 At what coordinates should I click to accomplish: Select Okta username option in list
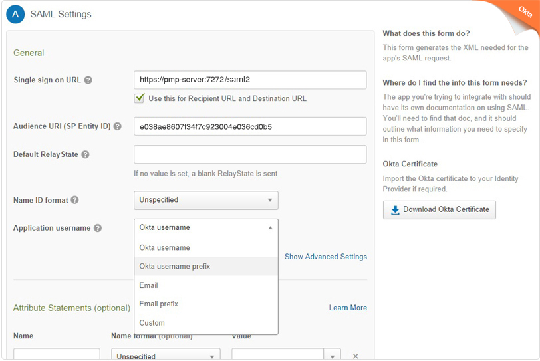(206, 248)
